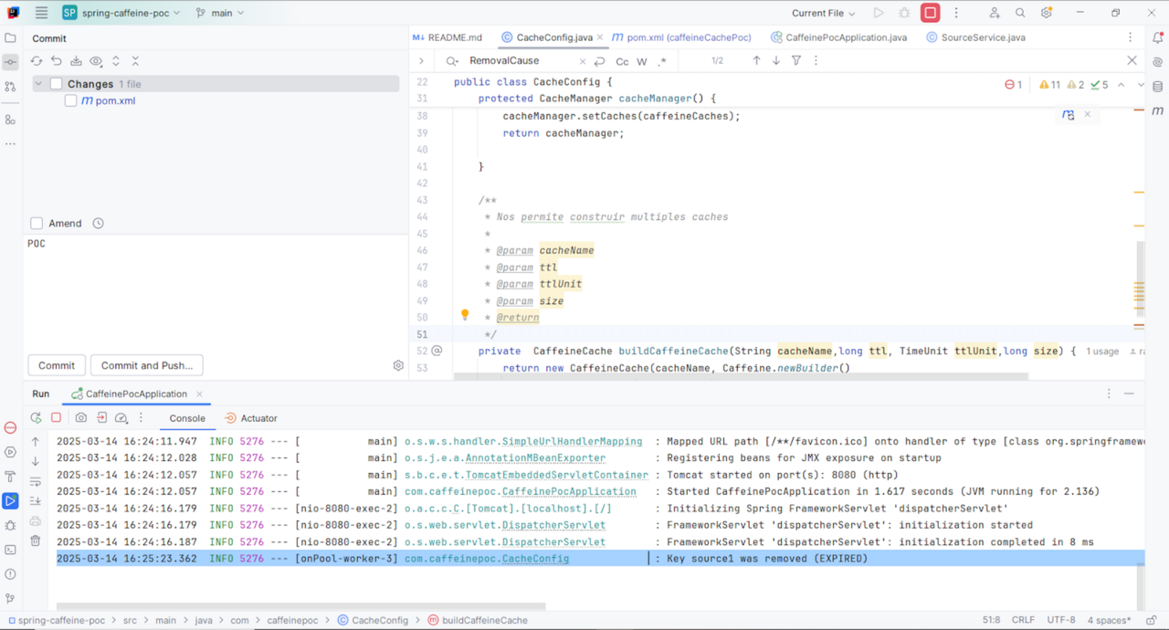1169x630 pixels.
Task: Stop the running CaffeinePocApplication
Action: click(x=55, y=417)
